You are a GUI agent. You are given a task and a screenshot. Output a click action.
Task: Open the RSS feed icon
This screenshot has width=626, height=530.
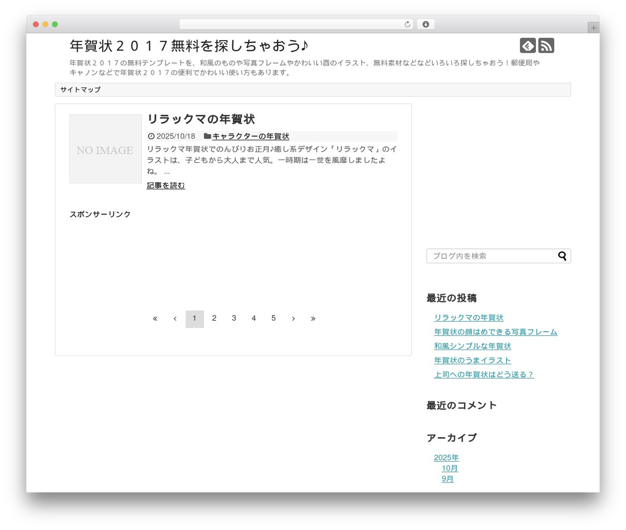(x=546, y=45)
